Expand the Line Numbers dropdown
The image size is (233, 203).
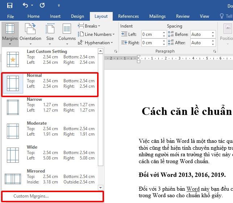[x=96, y=34]
